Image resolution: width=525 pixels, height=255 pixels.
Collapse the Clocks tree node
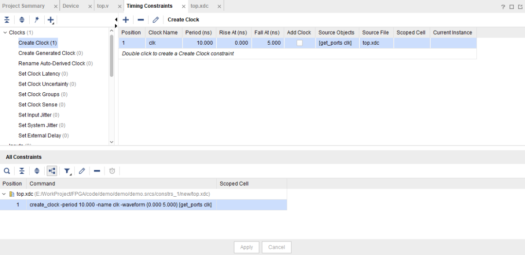(5, 33)
